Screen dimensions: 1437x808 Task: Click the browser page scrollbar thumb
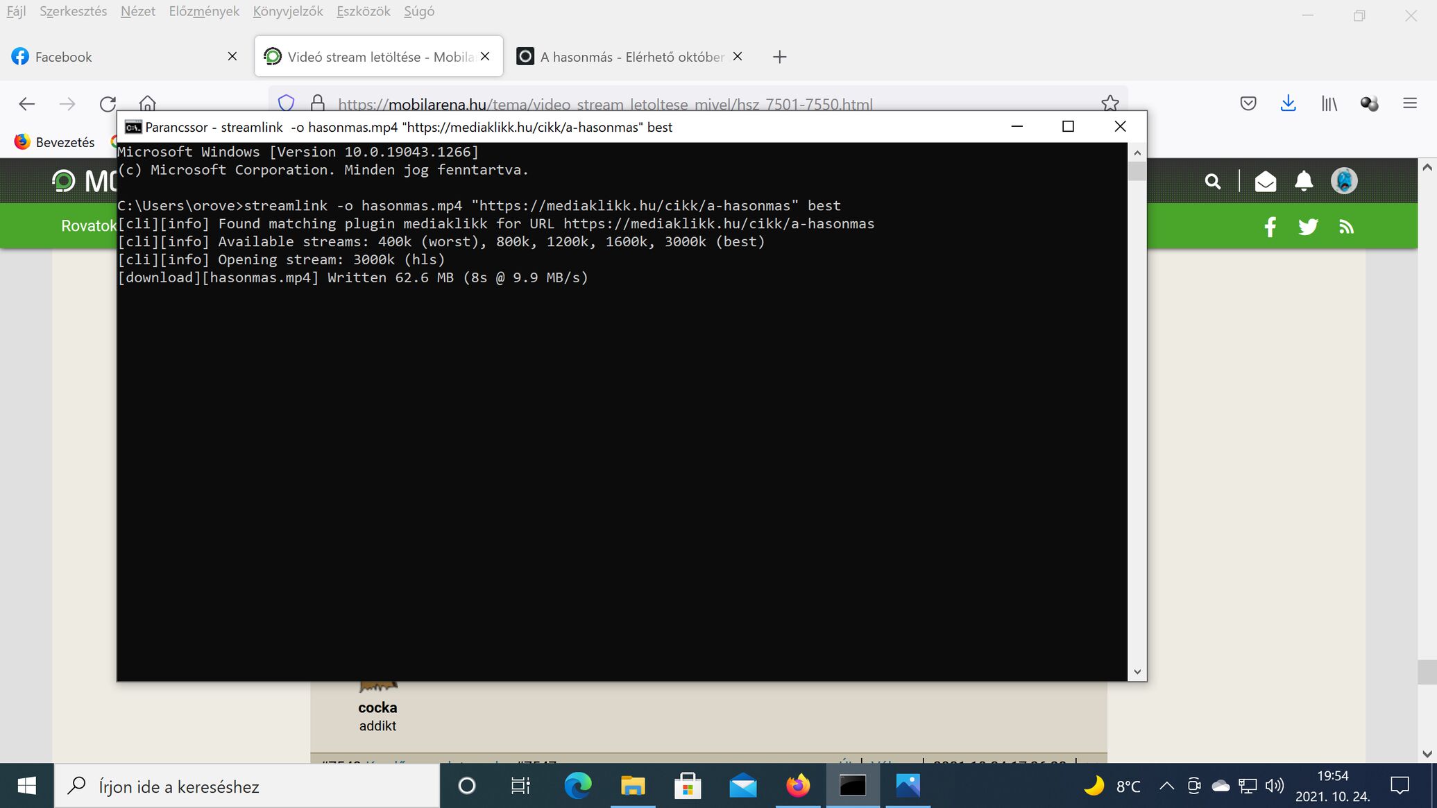tap(1427, 672)
